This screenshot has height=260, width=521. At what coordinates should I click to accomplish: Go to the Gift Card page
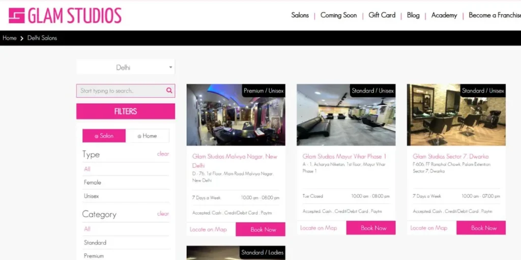pyautogui.click(x=382, y=15)
